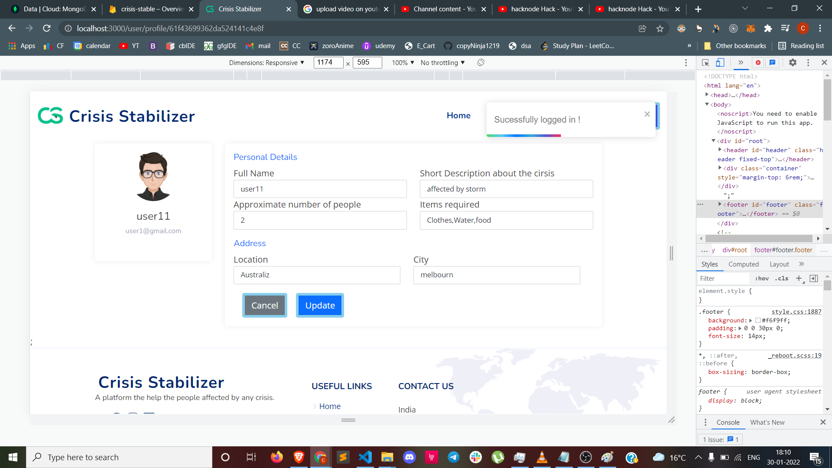Open DevTools settings gear

(793, 63)
